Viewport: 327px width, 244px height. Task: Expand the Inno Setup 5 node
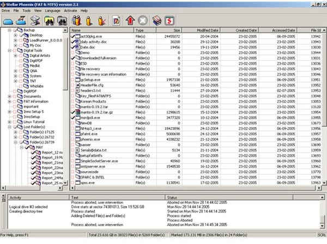point(9,112)
